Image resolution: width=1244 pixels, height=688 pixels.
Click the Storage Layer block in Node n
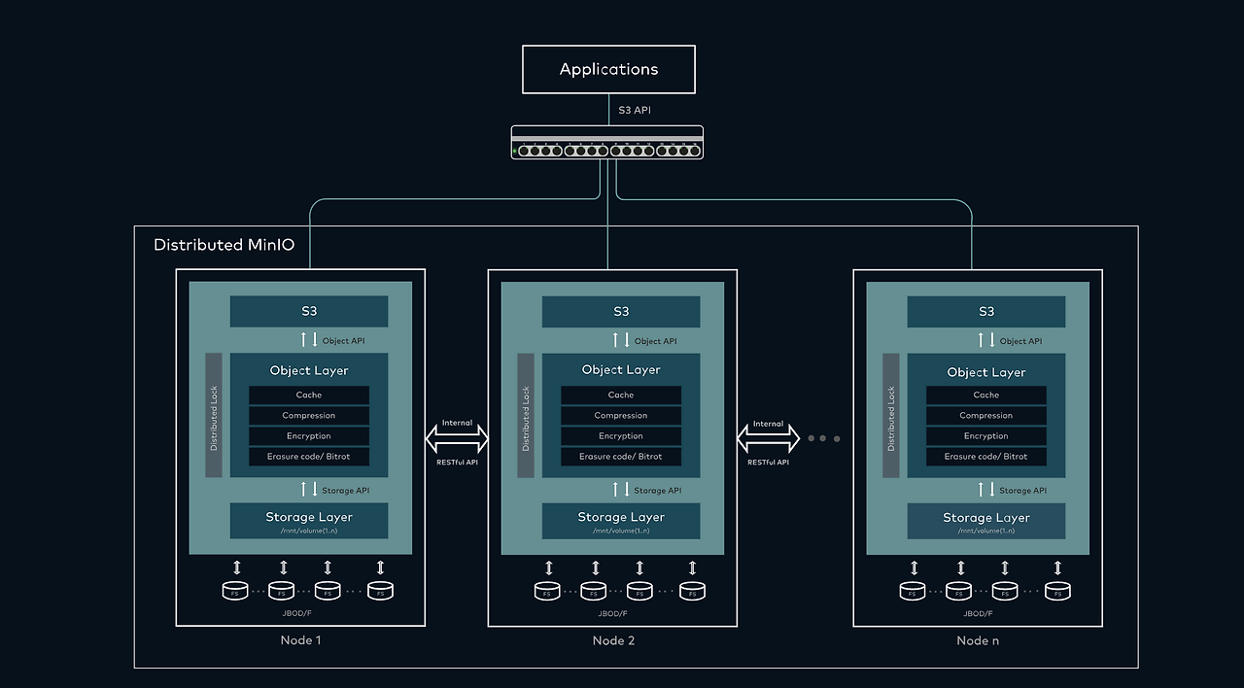tap(986, 521)
